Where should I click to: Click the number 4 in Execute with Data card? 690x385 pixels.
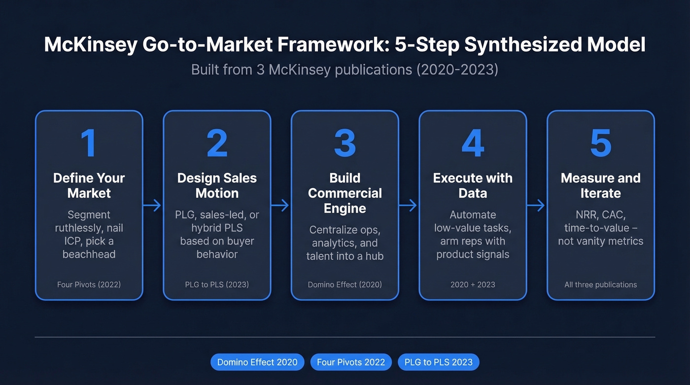click(473, 142)
